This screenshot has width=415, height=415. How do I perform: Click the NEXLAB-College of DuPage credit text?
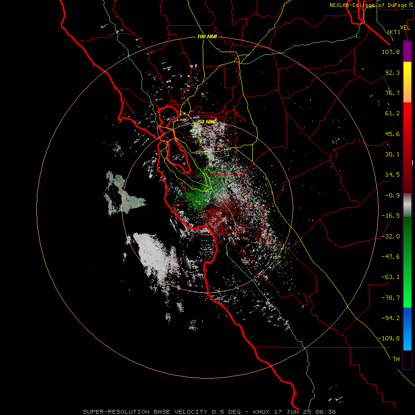[371, 5]
